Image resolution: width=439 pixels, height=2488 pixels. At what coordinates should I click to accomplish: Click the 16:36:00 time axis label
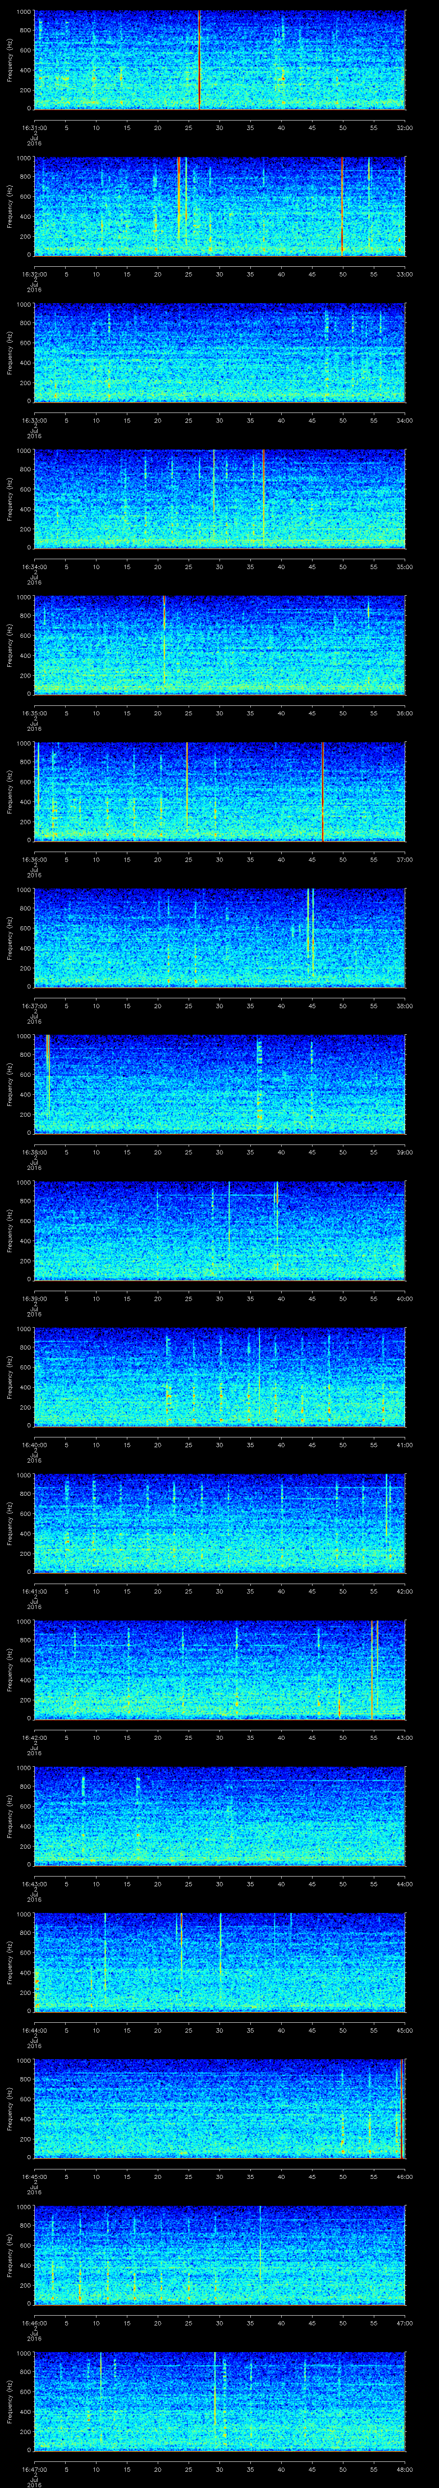click(35, 860)
